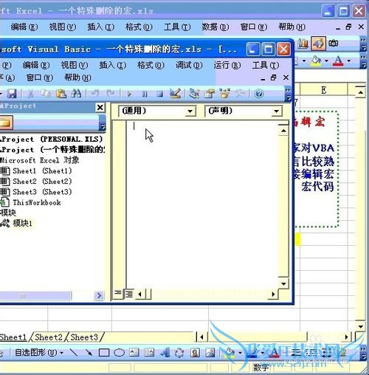Open the Toolbox icon on VBA toolbar
The height and width of the screenshot is (375, 369).
(x=240, y=94)
